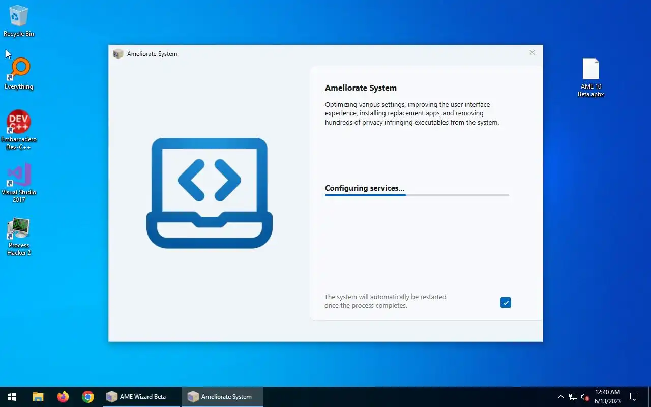Image resolution: width=651 pixels, height=407 pixels.
Task: Select the Process Hacker 2 desktop shortcut
Action: pos(19,237)
